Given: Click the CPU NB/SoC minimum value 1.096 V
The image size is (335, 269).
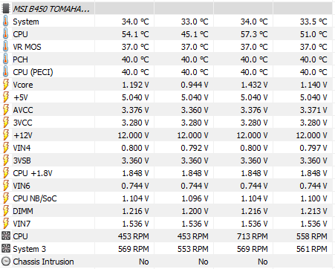Looking at the screenshot, I should coord(195,198).
